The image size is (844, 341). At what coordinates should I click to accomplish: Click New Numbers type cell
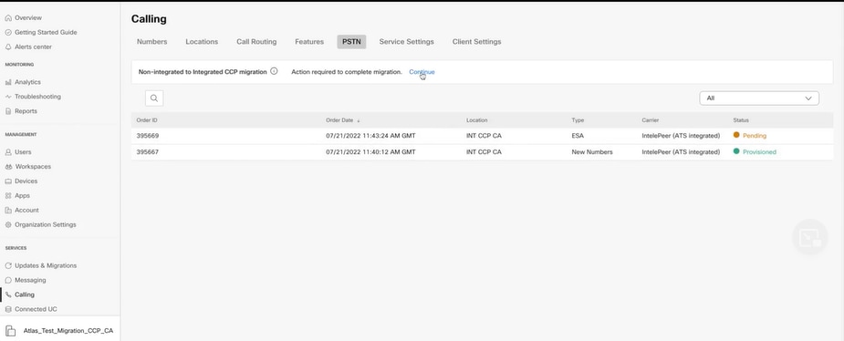tap(592, 151)
